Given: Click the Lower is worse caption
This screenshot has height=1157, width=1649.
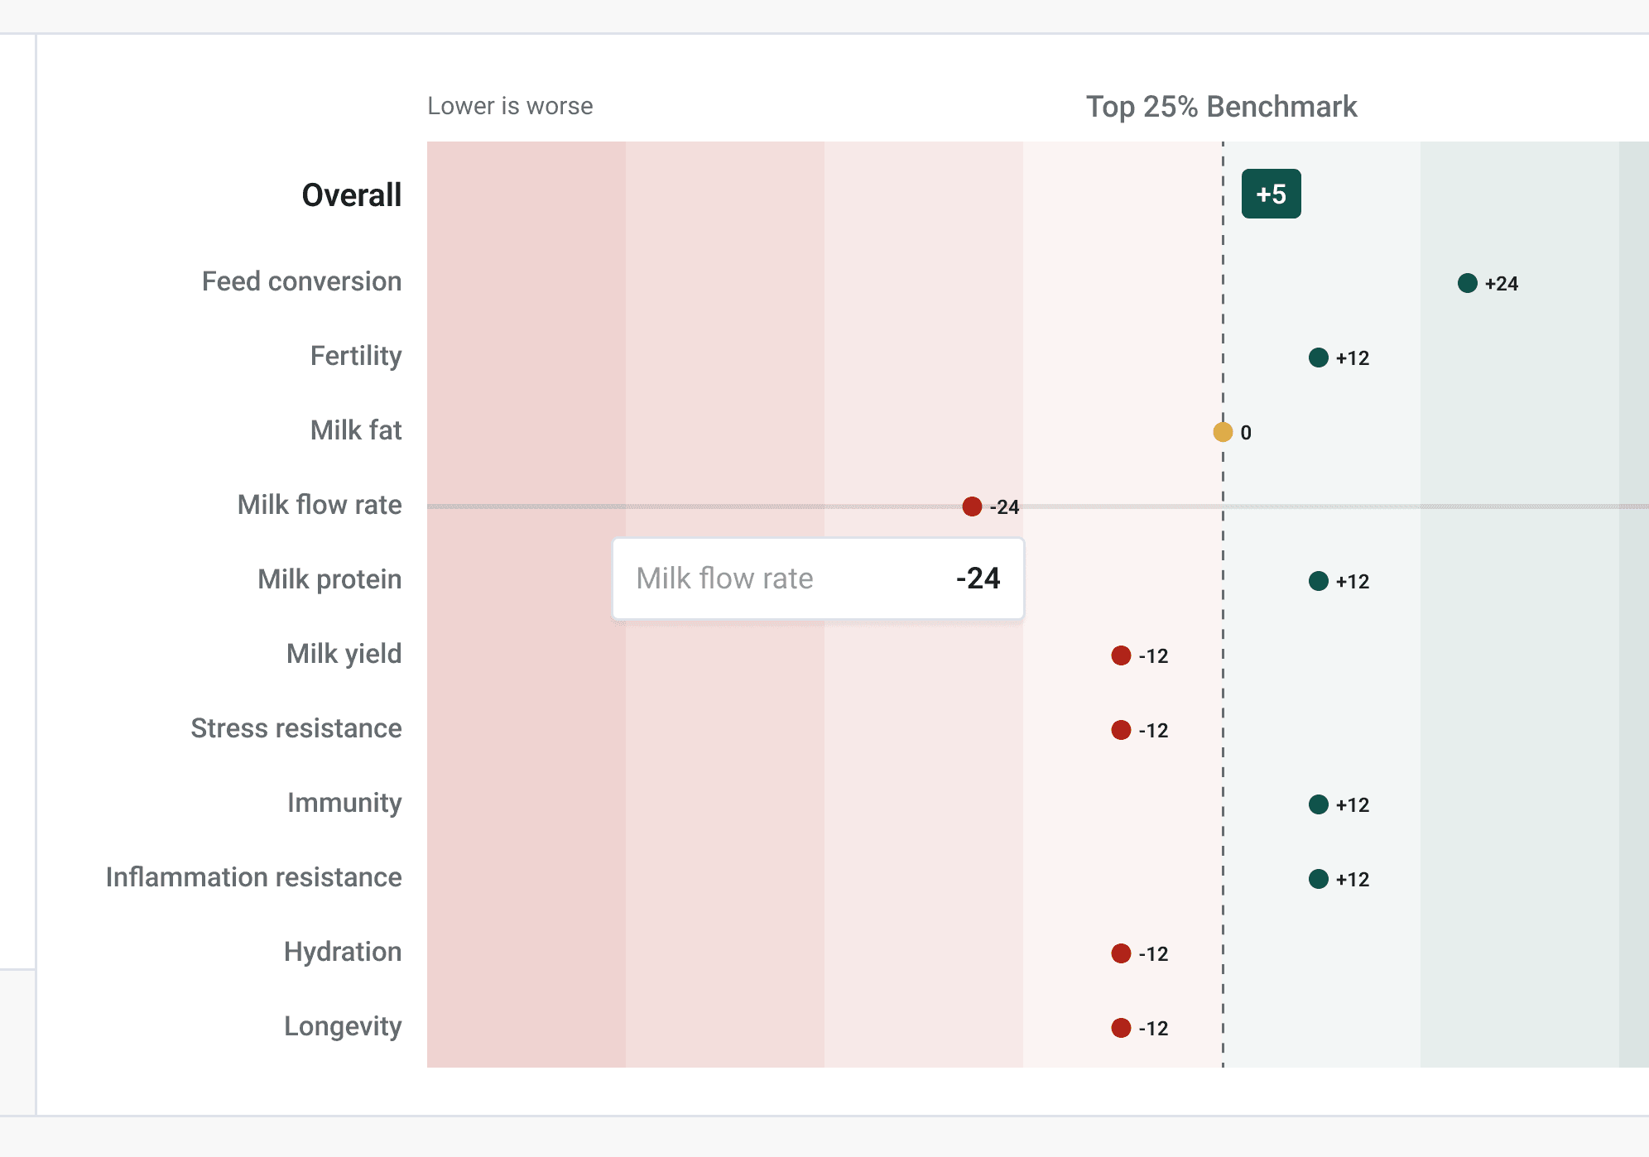Looking at the screenshot, I should (510, 106).
